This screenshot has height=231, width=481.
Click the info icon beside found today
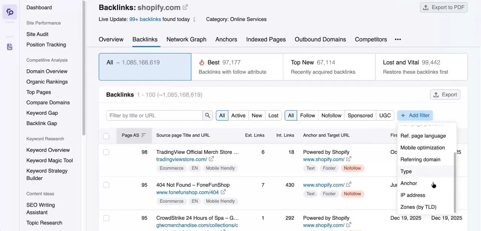194,19
